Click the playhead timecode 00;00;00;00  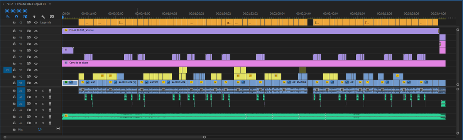16,11
